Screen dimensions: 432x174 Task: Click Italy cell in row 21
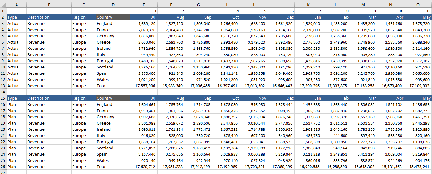tap(113, 136)
